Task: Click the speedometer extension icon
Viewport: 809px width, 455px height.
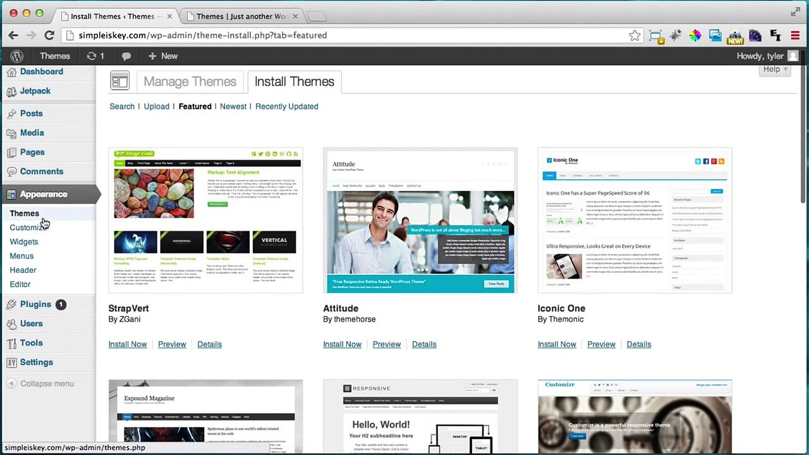Action: [x=755, y=36]
